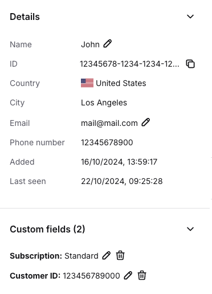Edit the email address using pencil icon

point(146,122)
